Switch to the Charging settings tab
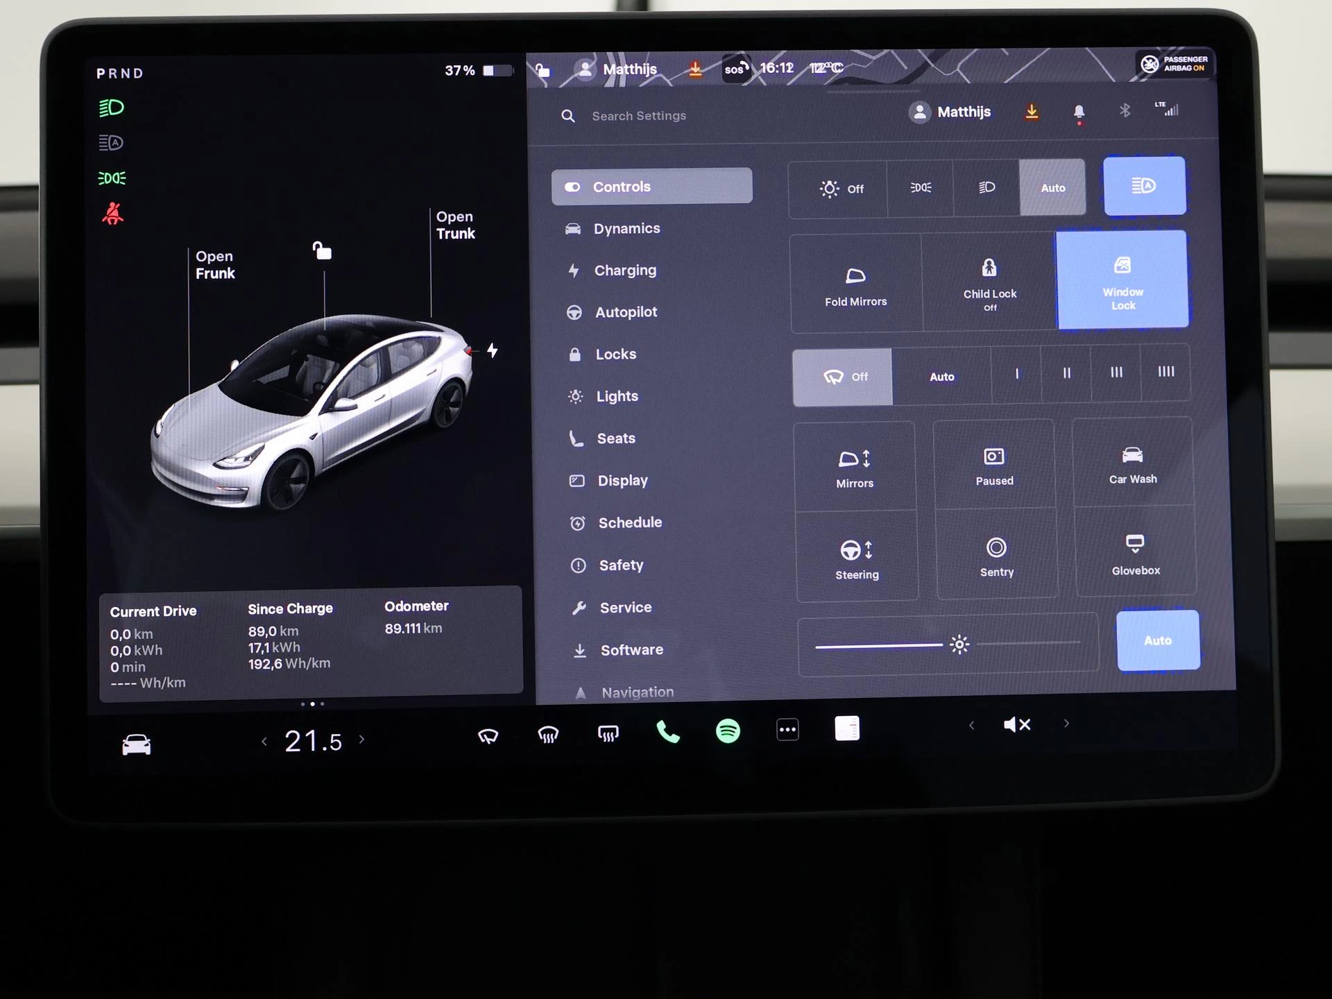This screenshot has height=999, width=1332. point(624,271)
